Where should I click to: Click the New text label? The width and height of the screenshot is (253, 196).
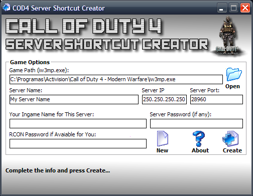(x=162, y=150)
